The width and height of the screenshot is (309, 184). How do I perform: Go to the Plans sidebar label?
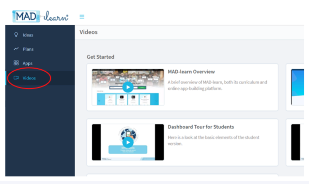coord(28,49)
